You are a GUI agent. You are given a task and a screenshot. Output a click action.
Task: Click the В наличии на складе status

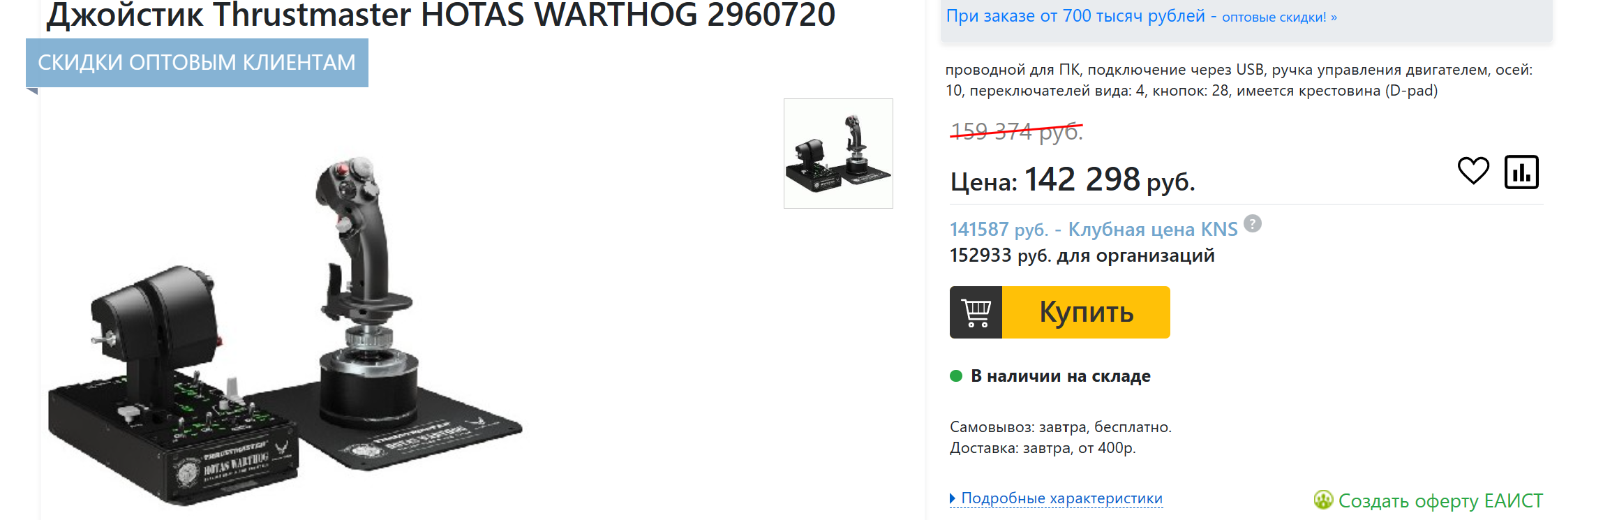point(1060,376)
